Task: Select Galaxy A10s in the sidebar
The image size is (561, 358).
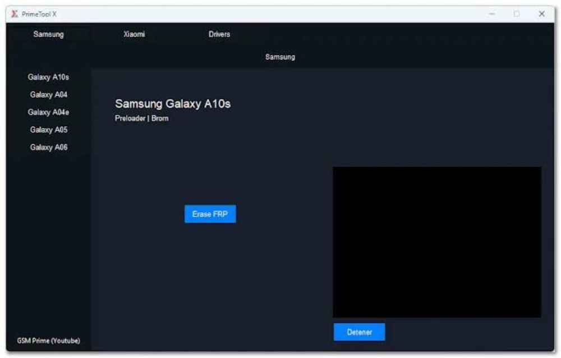Action: 48,77
